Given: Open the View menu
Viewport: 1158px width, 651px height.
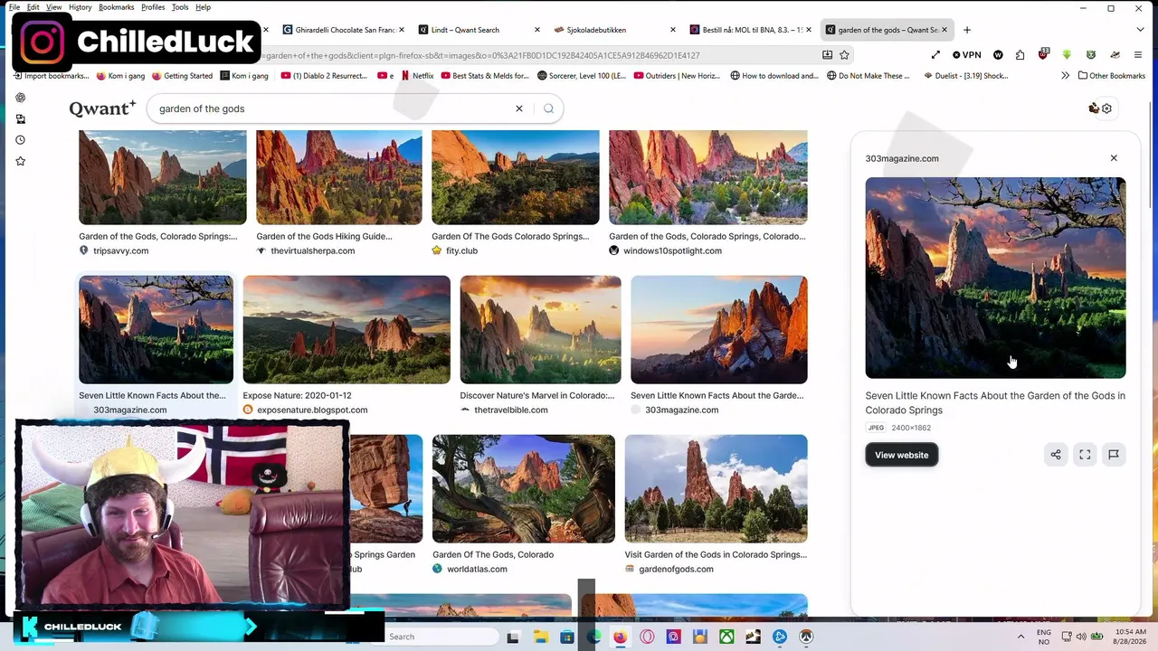Looking at the screenshot, I should click(54, 7).
